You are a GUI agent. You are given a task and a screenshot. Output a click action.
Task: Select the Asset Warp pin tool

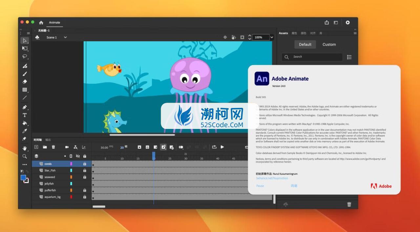[x=25, y=139]
